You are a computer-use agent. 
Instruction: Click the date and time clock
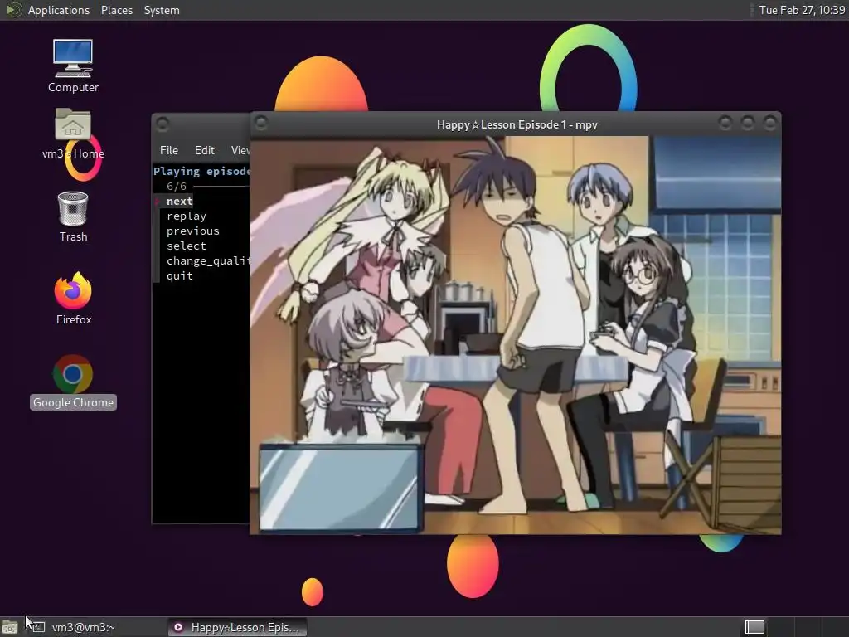pyautogui.click(x=802, y=10)
